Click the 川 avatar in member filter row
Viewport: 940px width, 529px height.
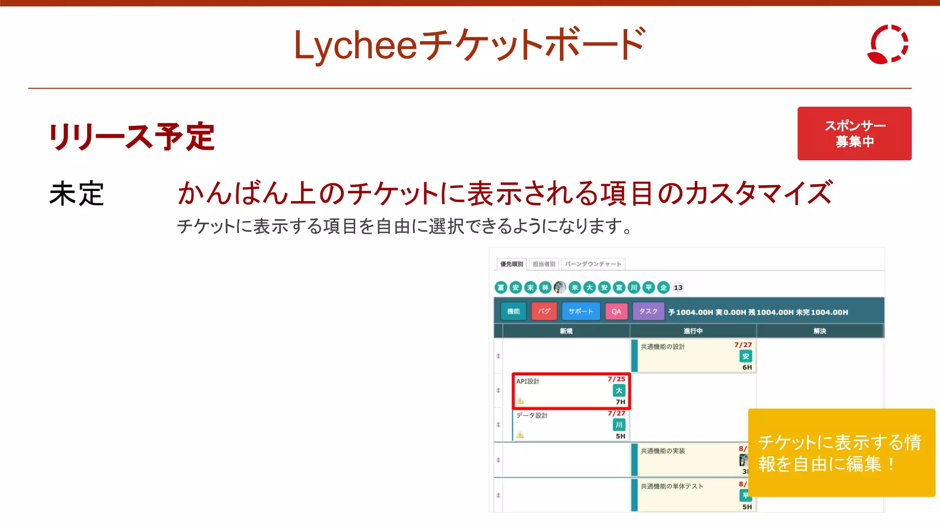click(634, 287)
